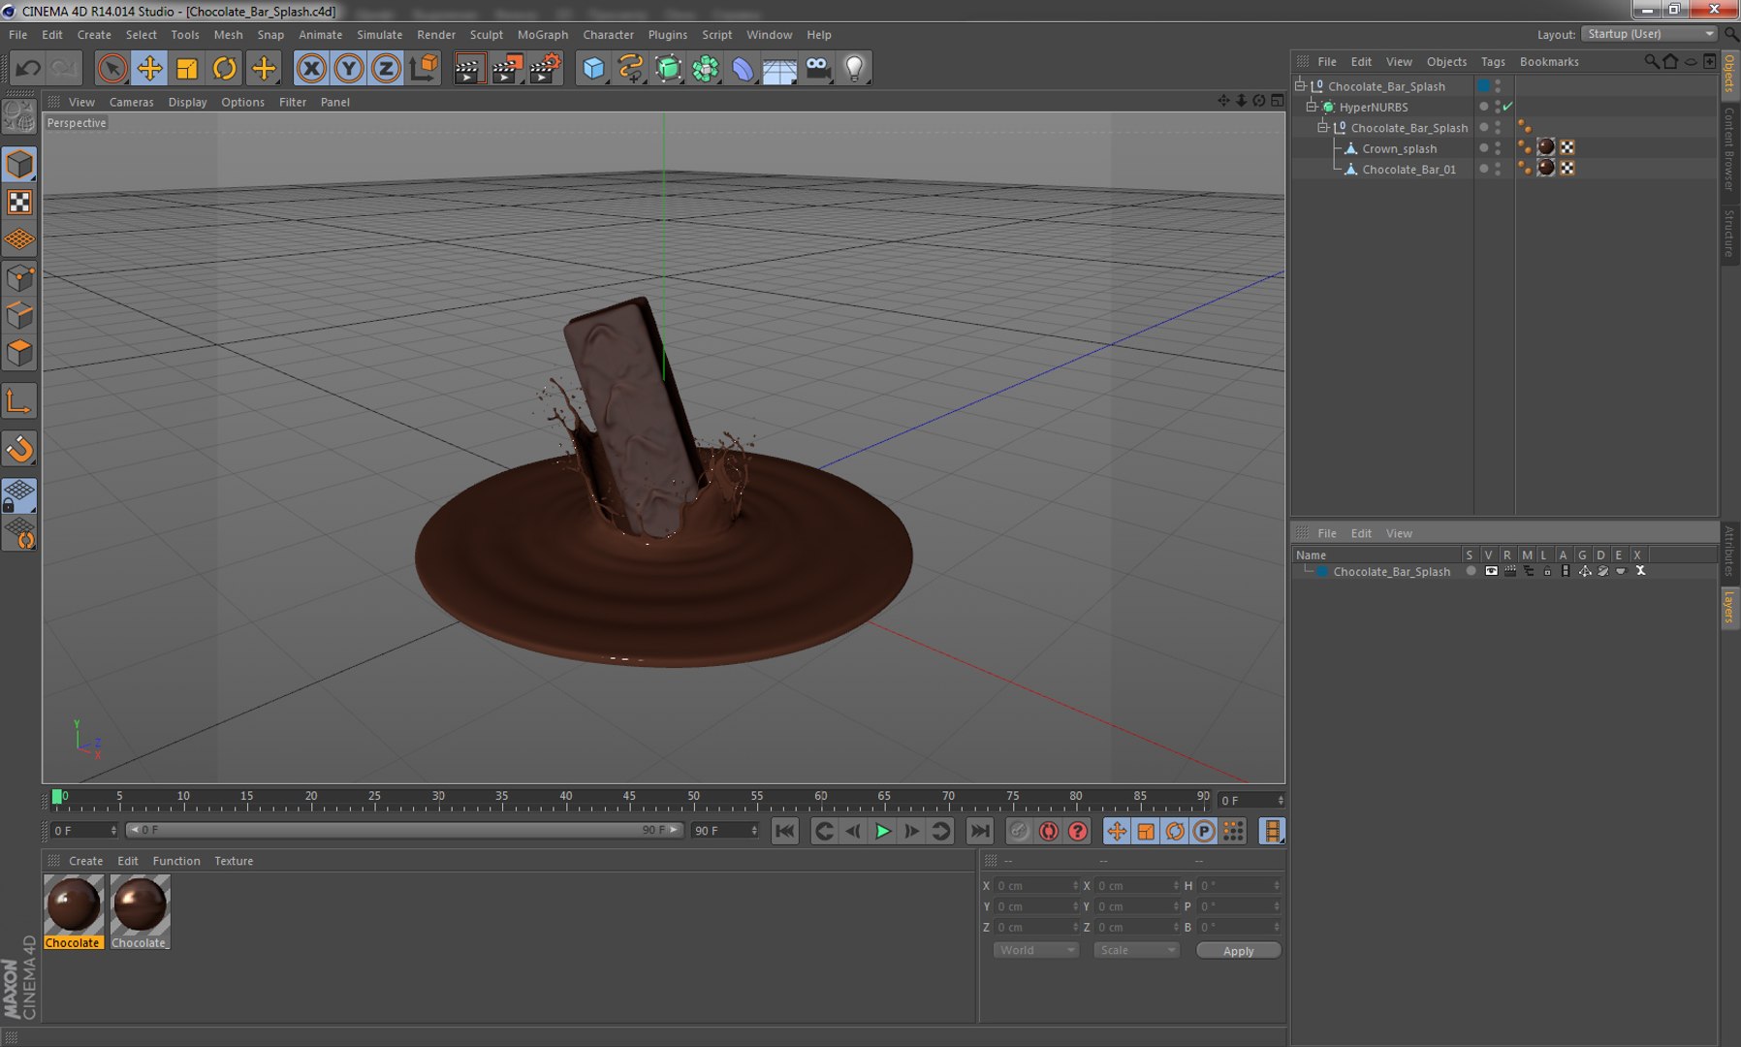
Task: Switch to Texture mode checkerboard icon
Action: tap(19, 202)
